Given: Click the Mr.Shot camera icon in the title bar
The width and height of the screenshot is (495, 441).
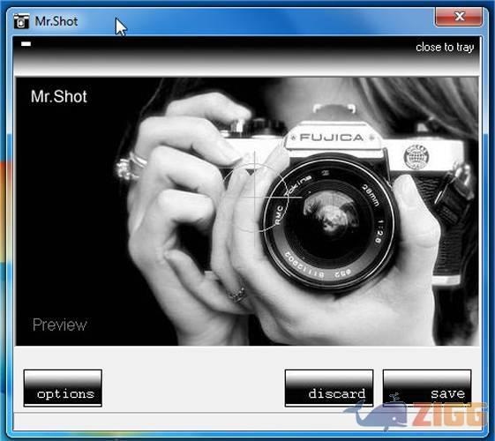Looking at the screenshot, I should [x=21, y=21].
